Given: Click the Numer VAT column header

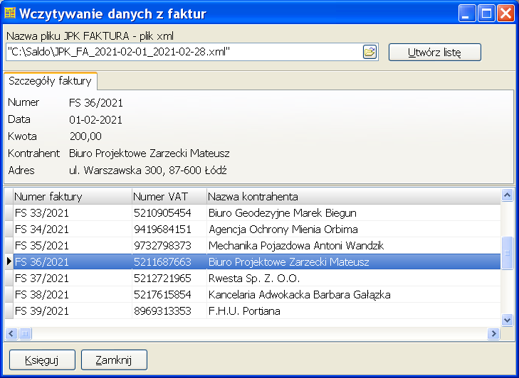Looking at the screenshot, I should pos(168,196).
